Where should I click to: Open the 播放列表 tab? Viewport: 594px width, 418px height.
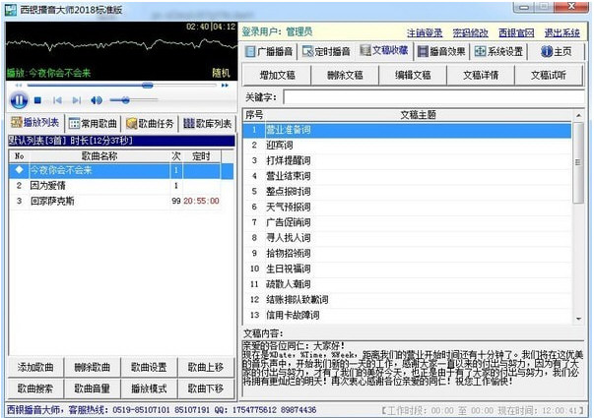pyautogui.click(x=35, y=123)
